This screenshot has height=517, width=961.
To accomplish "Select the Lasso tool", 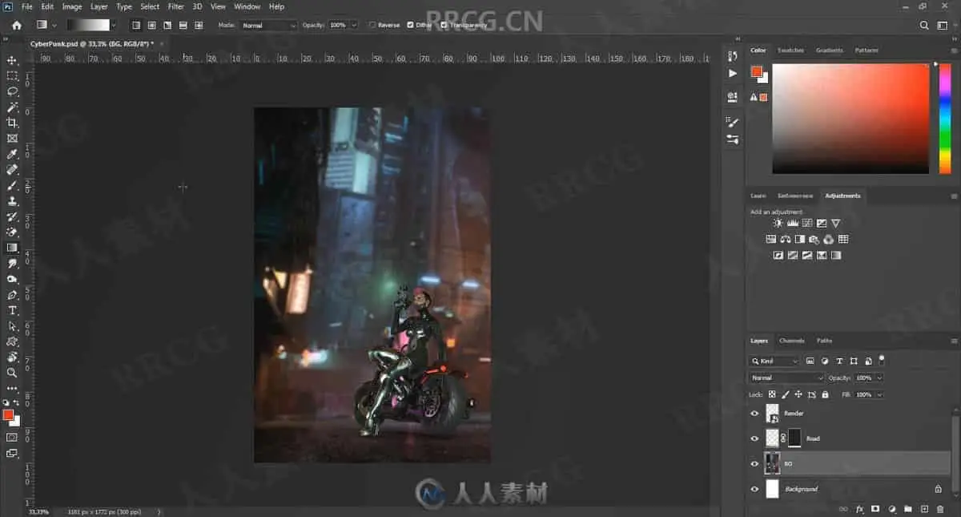I will tap(12, 91).
